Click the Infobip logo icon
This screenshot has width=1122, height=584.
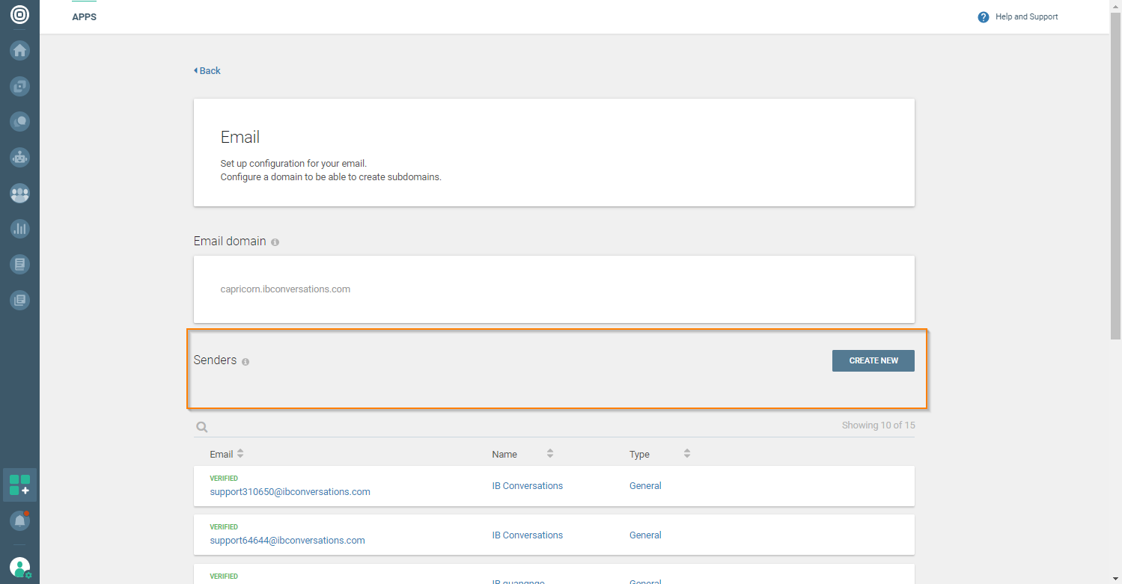[x=19, y=14]
